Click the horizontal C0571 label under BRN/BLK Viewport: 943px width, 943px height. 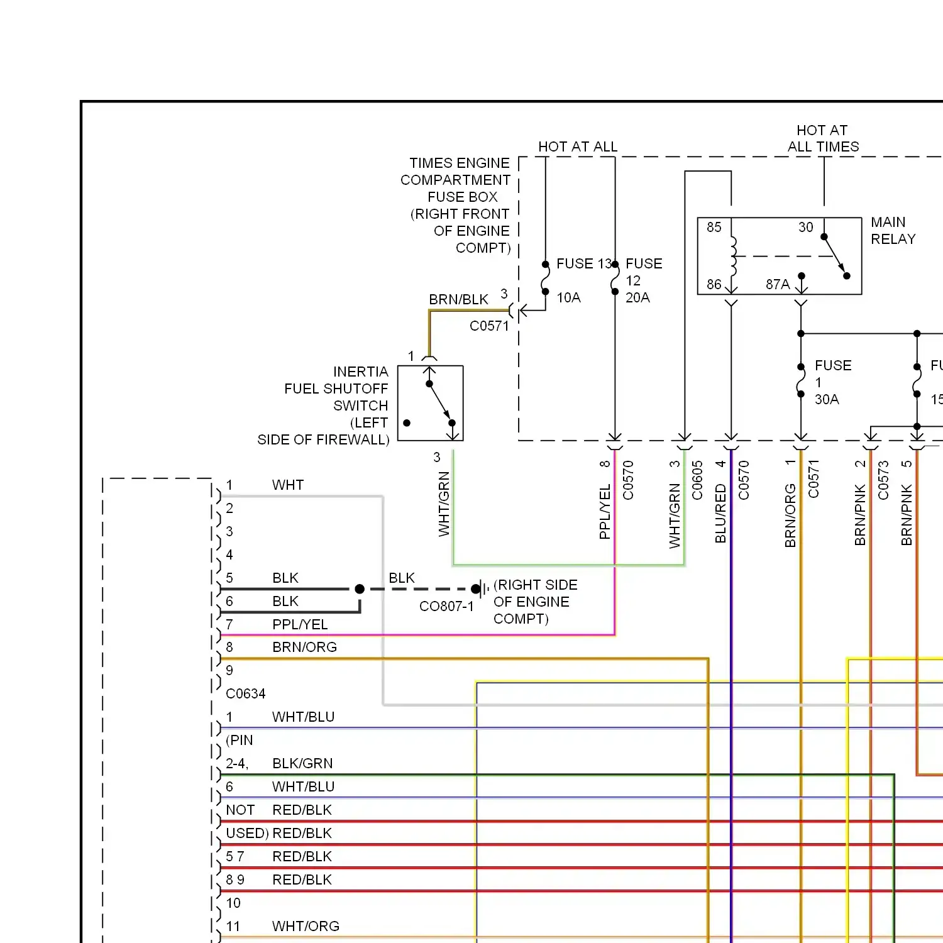coord(489,326)
